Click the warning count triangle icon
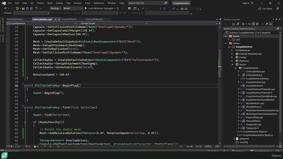This screenshot has height=159, width=283. pos(35,146)
